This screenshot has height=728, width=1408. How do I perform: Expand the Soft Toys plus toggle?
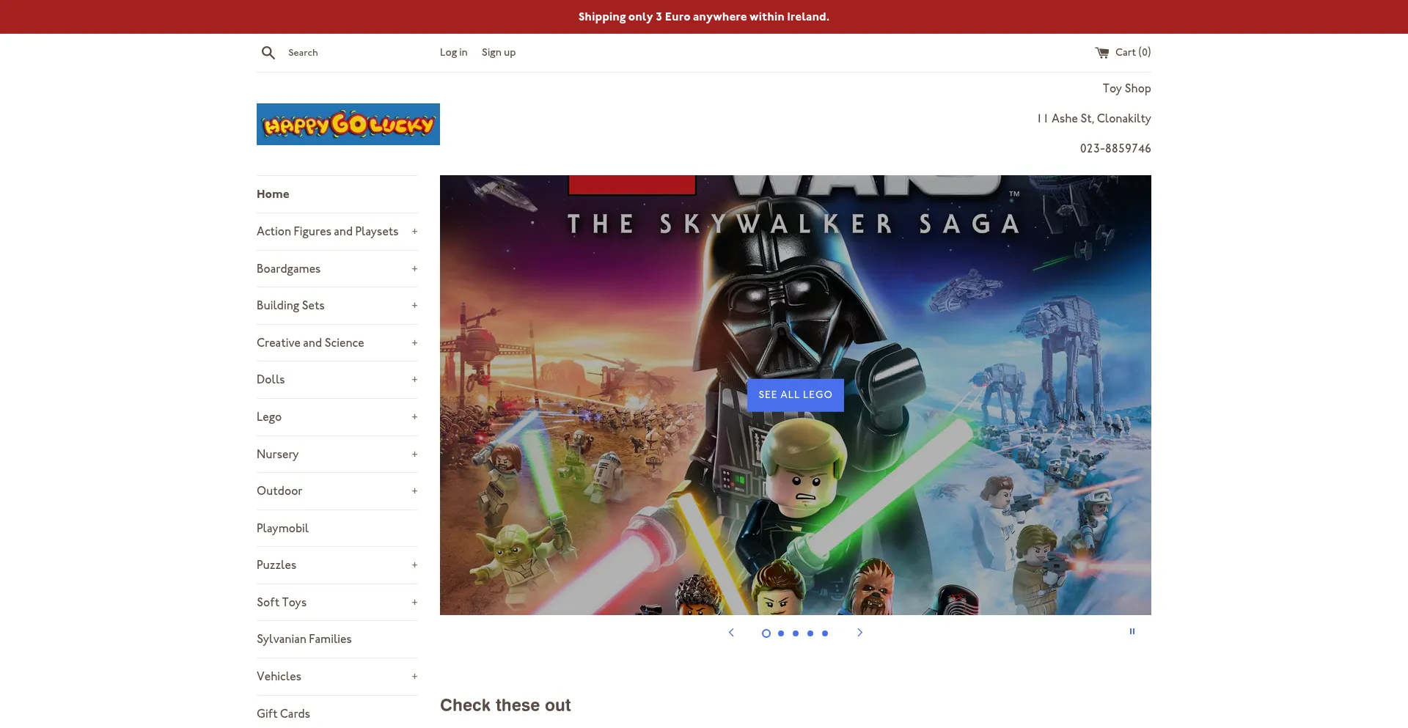[414, 603]
